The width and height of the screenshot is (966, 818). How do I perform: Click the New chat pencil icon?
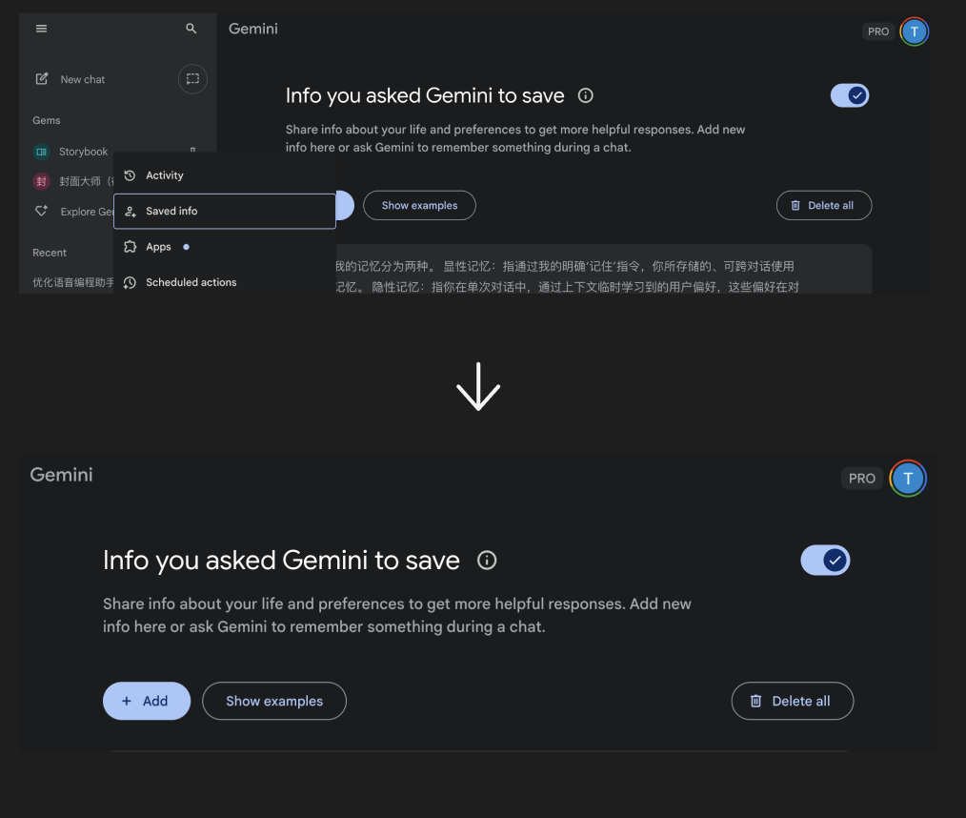(42, 79)
